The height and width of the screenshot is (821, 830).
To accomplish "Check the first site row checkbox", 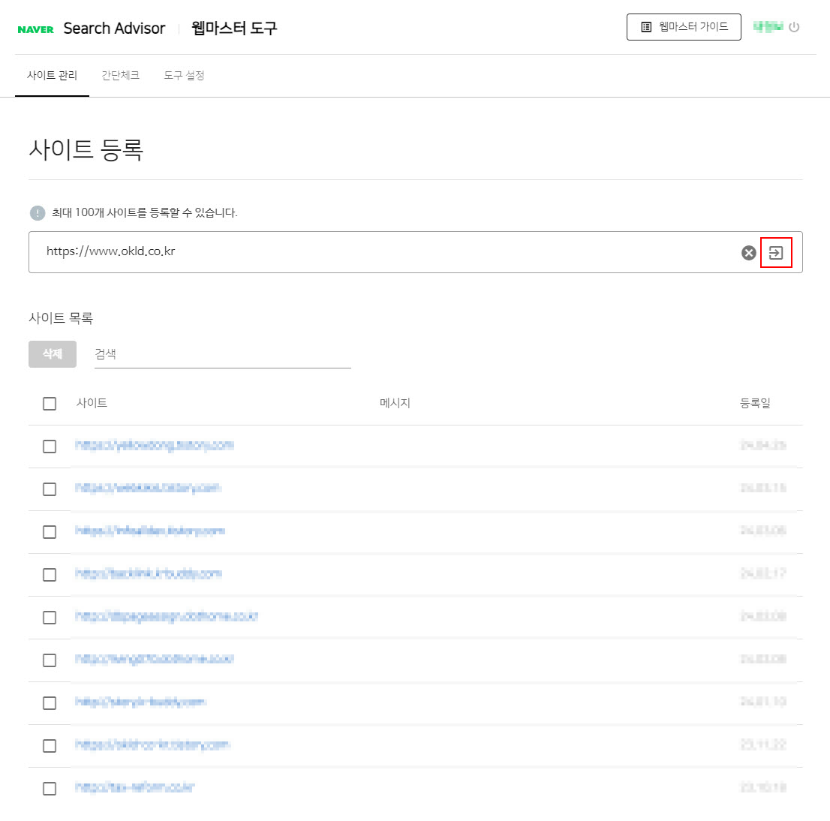I will 50,447.
